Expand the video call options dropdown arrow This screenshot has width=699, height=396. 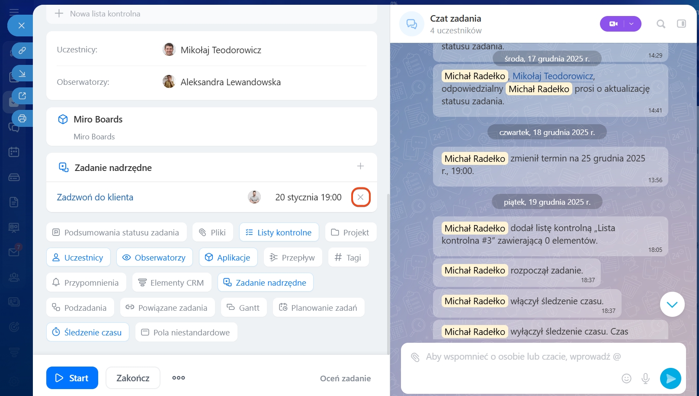tap(632, 24)
